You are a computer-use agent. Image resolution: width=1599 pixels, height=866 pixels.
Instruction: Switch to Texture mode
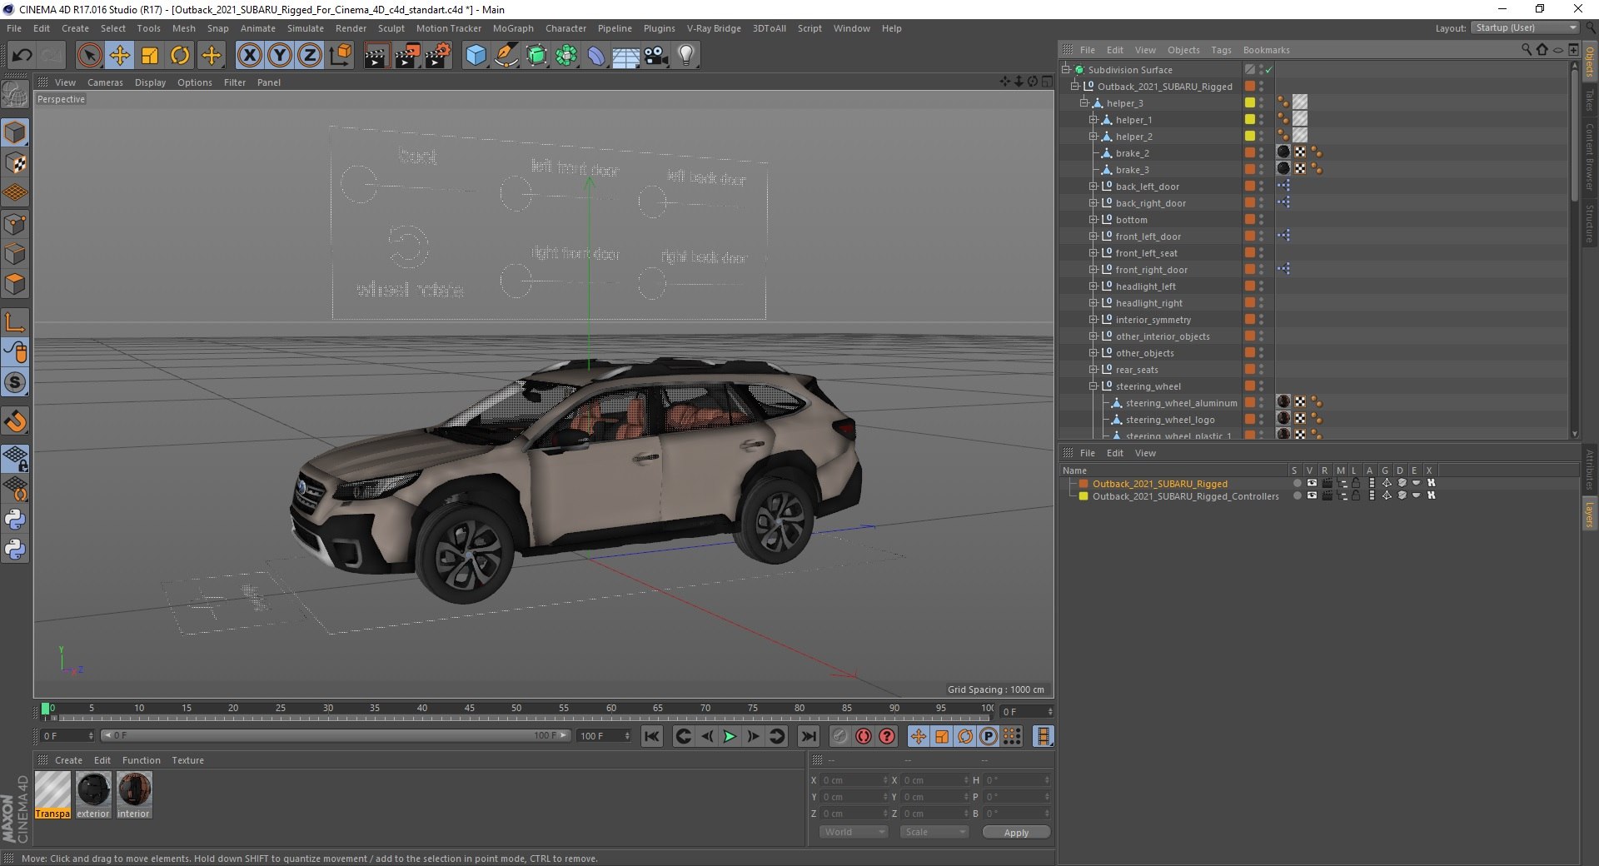15,163
